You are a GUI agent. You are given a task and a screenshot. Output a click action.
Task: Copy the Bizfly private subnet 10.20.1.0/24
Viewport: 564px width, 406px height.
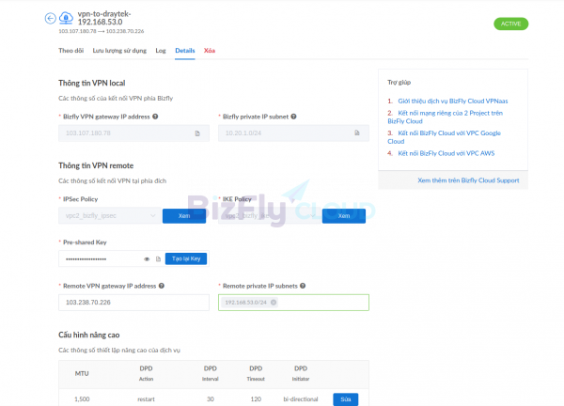click(x=357, y=133)
